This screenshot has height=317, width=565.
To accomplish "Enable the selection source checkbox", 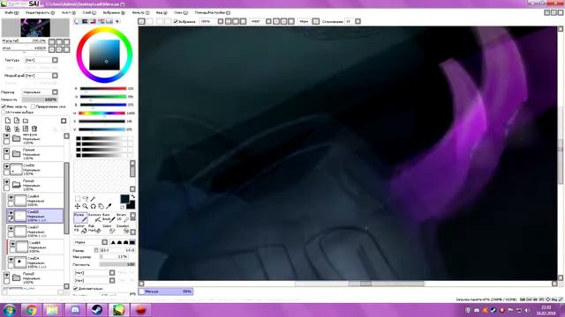I will point(4,112).
